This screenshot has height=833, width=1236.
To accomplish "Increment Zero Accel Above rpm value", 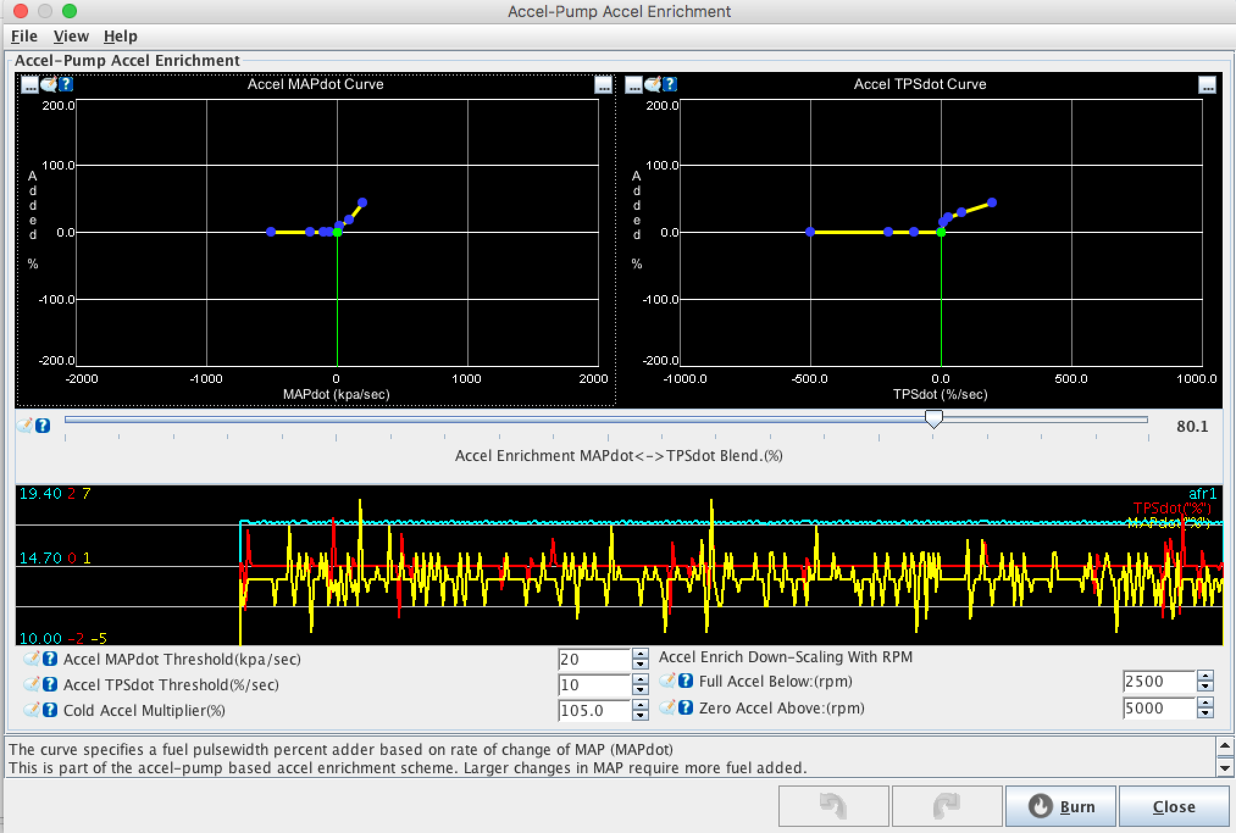I will click(x=1205, y=703).
